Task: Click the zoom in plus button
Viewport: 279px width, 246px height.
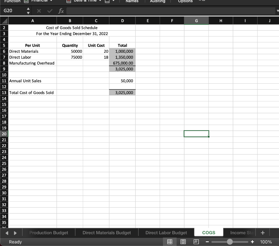Action: click(252, 242)
